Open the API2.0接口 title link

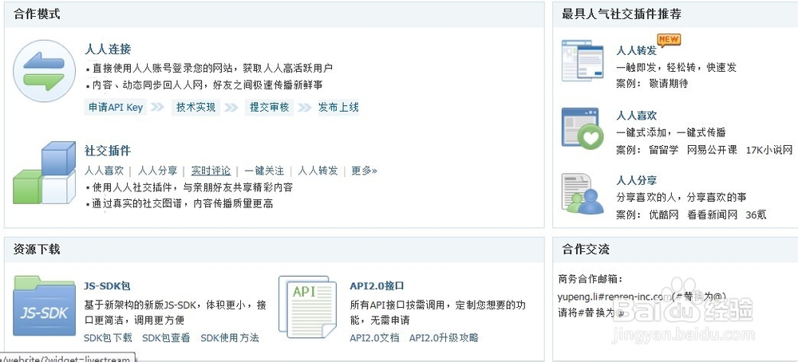tap(377, 286)
